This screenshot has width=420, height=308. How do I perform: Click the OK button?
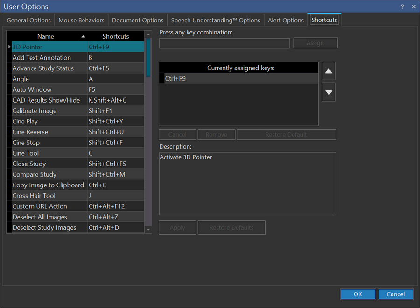(x=357, y=294)
